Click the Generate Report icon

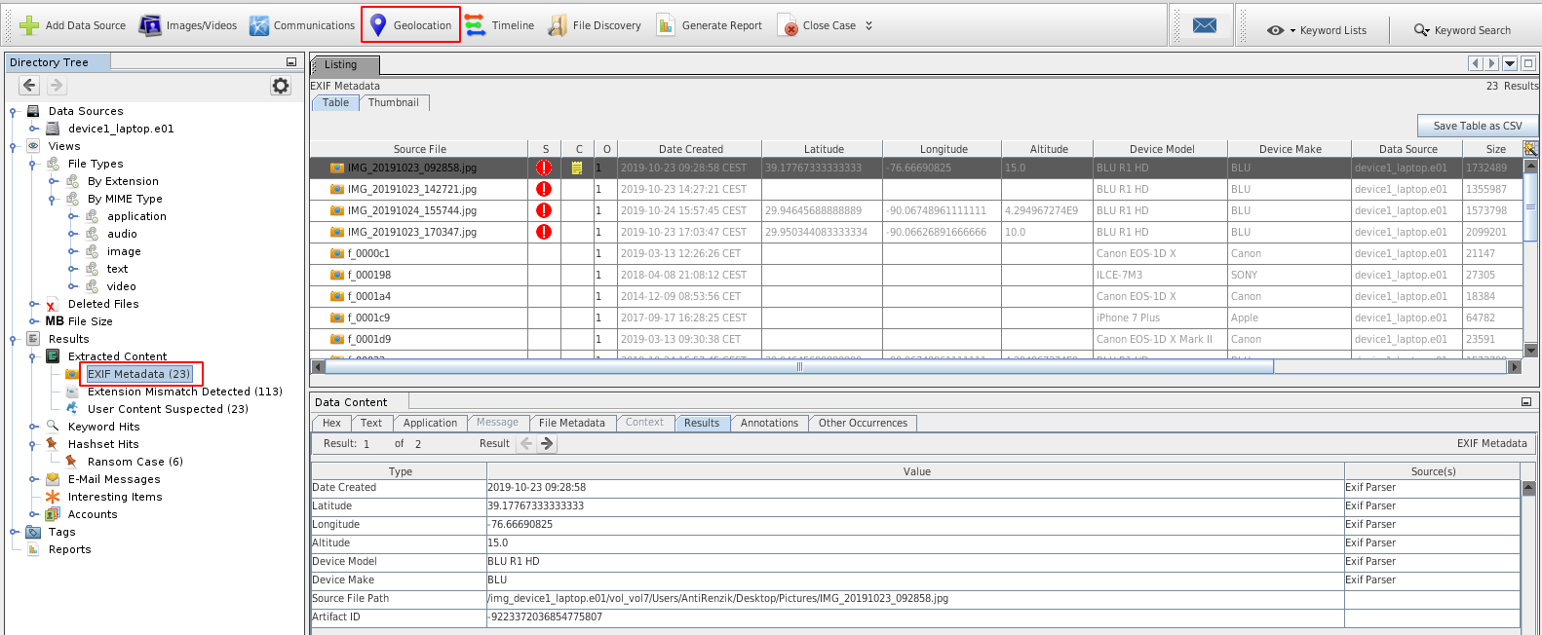(x=666, y=25)
